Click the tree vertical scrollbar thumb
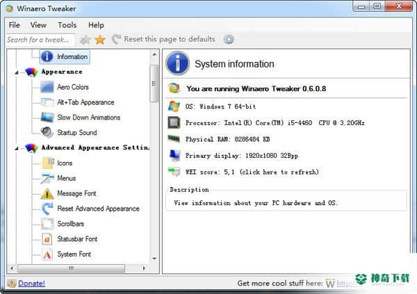The height and width of the screenshot is (294, 417). point(154,83)
